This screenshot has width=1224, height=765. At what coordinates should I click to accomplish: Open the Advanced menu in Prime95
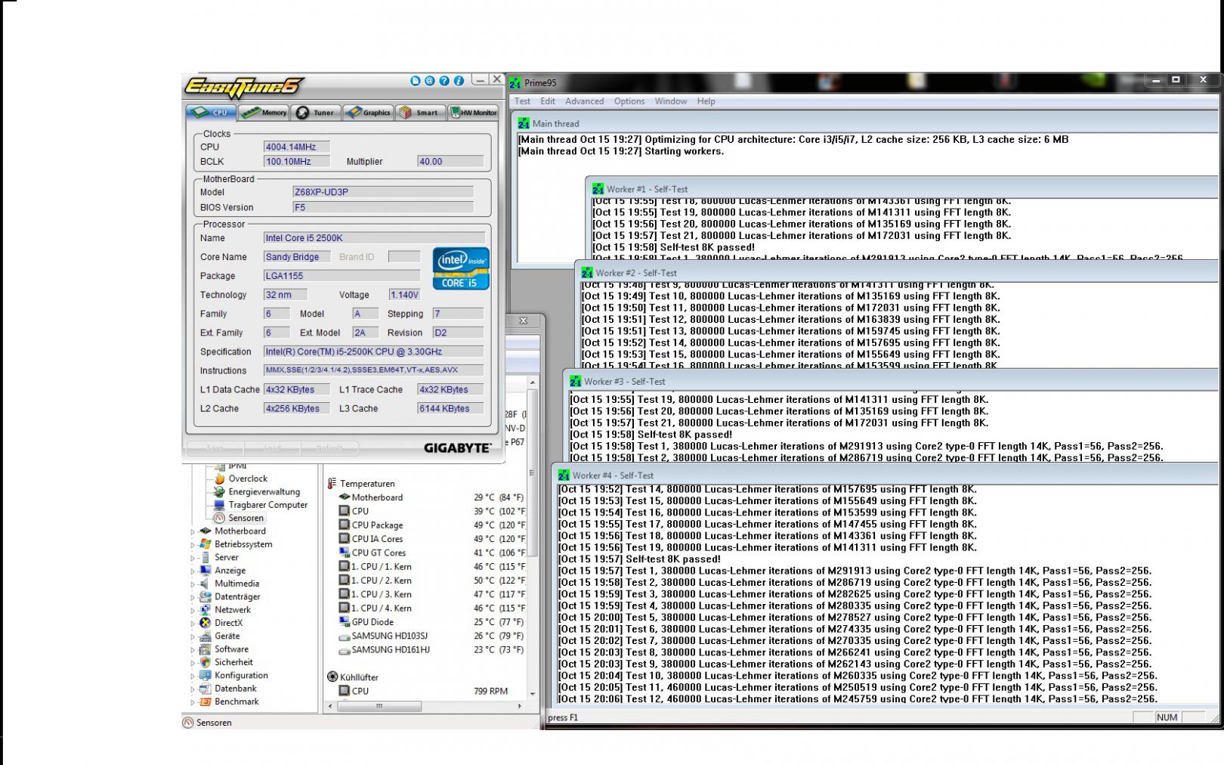pyautogui.click(x=585, y=101)
